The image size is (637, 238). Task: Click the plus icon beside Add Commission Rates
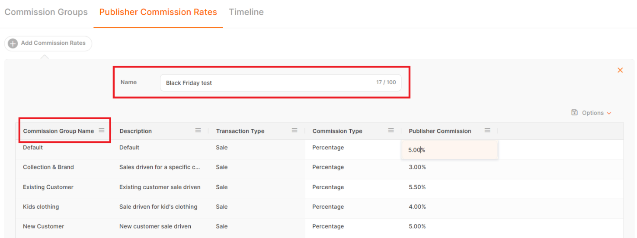[13, 43]
